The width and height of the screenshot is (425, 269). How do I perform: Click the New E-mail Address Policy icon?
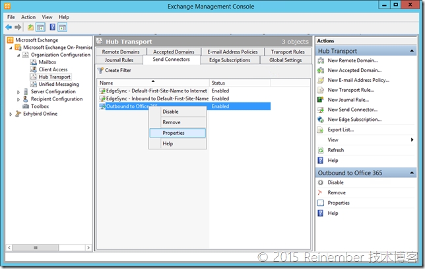(321, 80)
